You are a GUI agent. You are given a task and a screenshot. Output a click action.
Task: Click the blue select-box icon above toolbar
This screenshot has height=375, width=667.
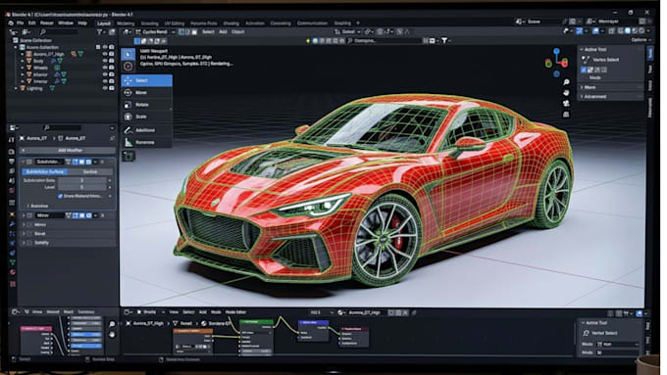tap(128, 54)
